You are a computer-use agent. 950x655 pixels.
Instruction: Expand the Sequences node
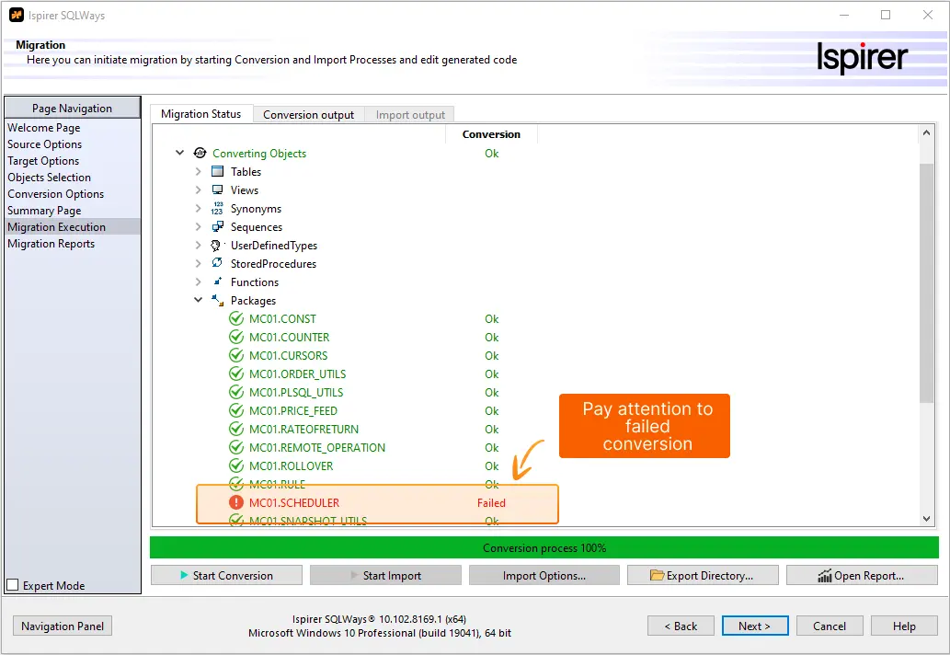pyautogui.click(x=198, y=226)
